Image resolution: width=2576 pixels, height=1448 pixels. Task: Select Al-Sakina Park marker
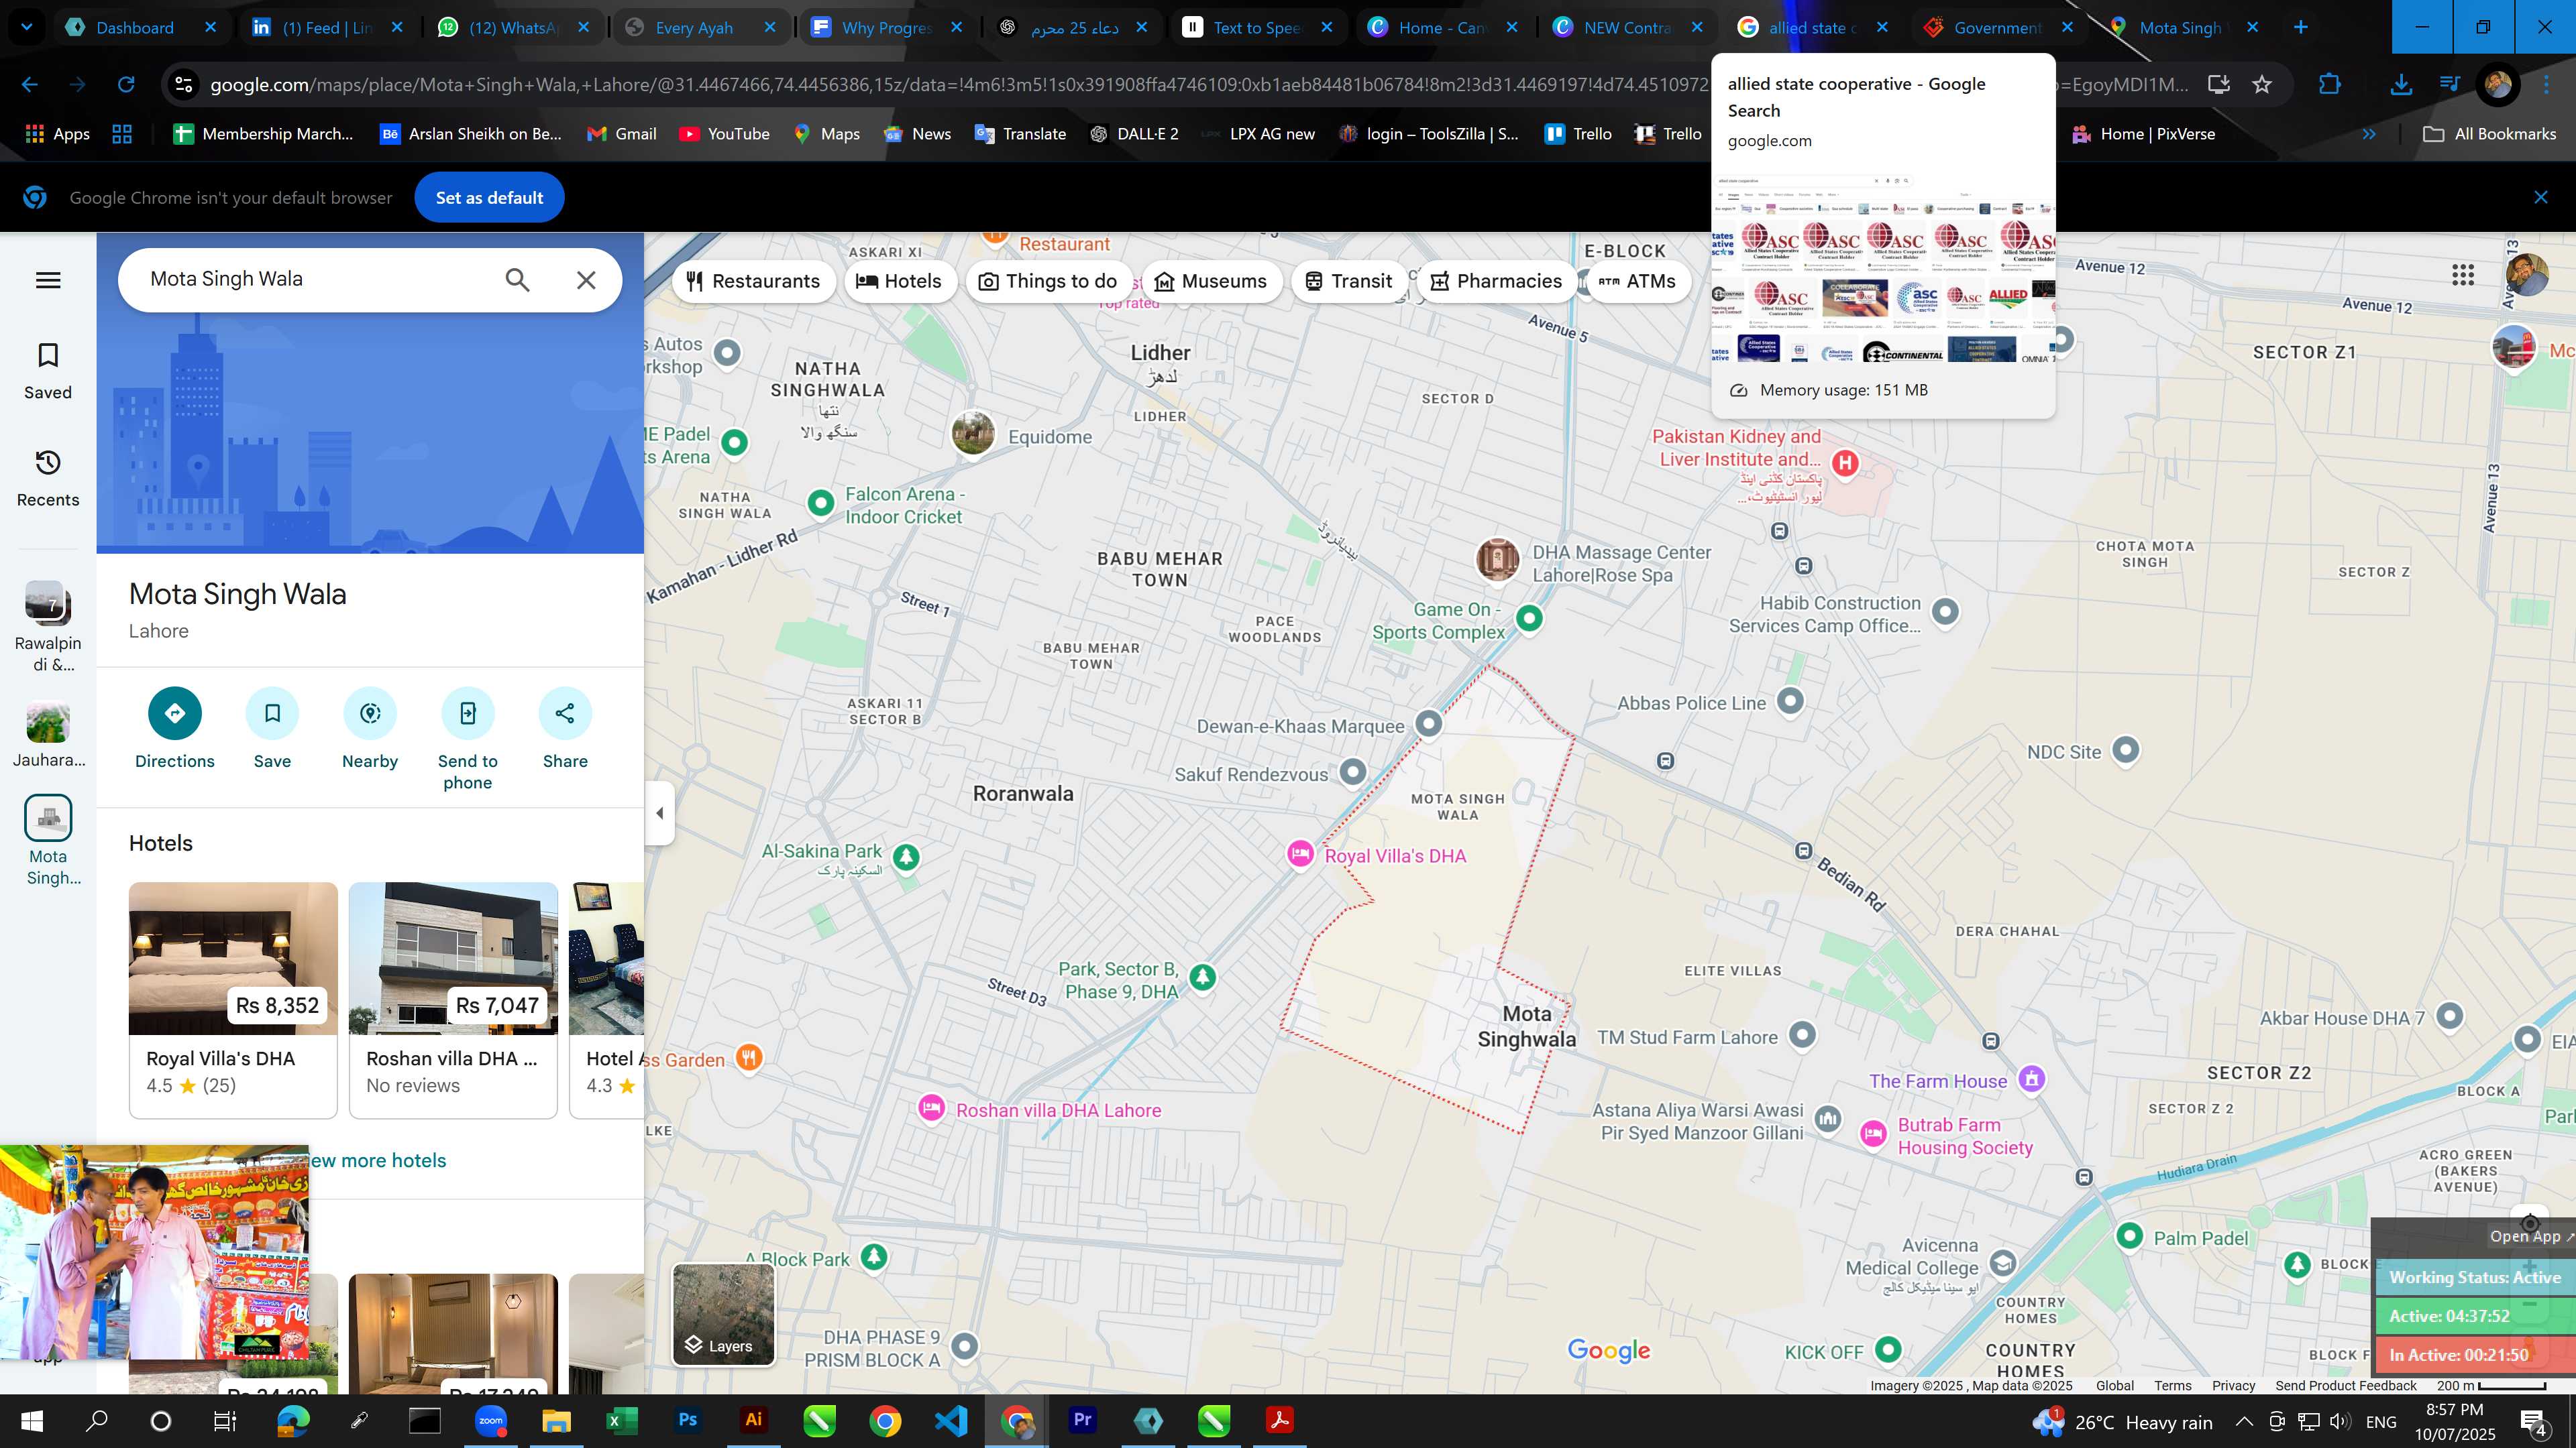906,857
